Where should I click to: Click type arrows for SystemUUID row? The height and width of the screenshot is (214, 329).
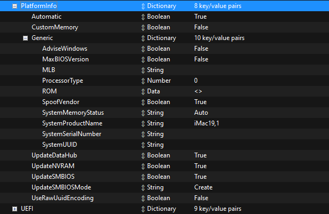[x=143, y=145]
